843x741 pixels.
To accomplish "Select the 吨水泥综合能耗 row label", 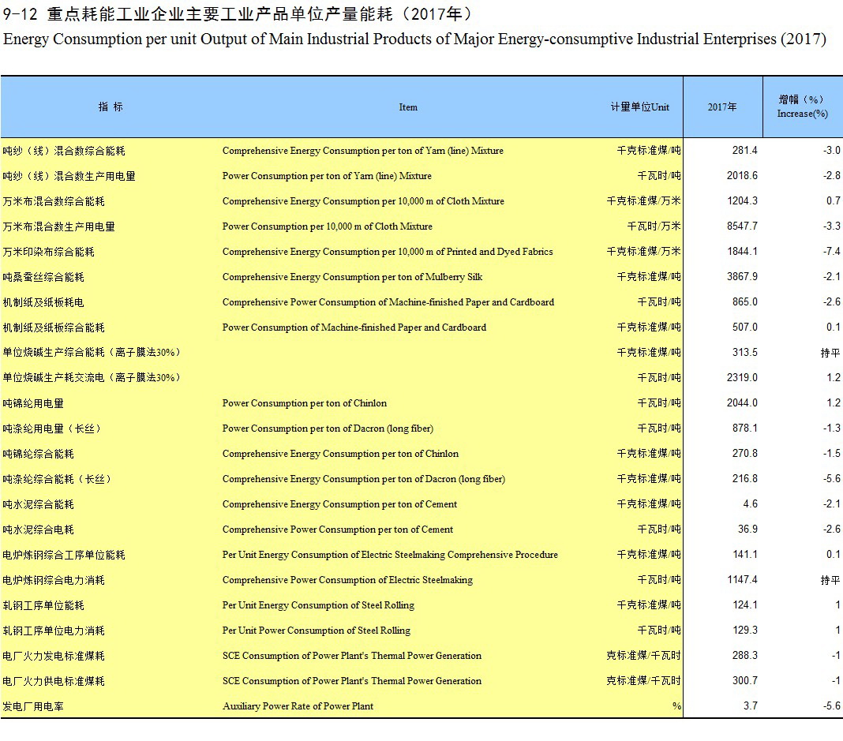I will coord(39,504).
